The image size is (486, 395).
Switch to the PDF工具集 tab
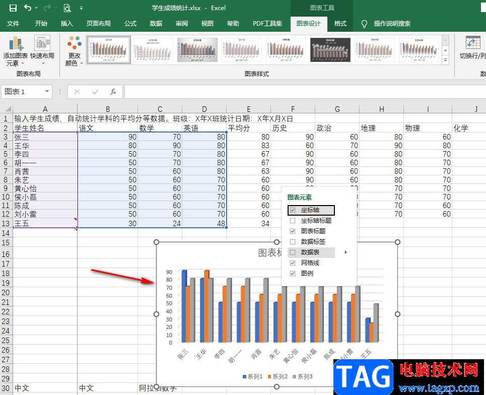[267, 24]
